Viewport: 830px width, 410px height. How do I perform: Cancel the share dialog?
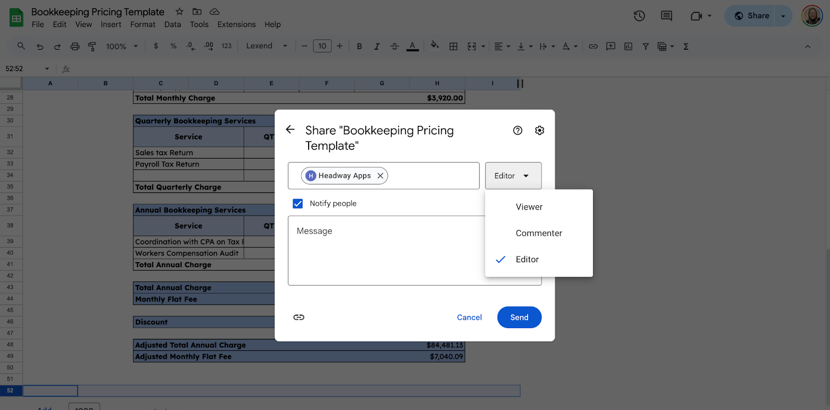[469, 317]
